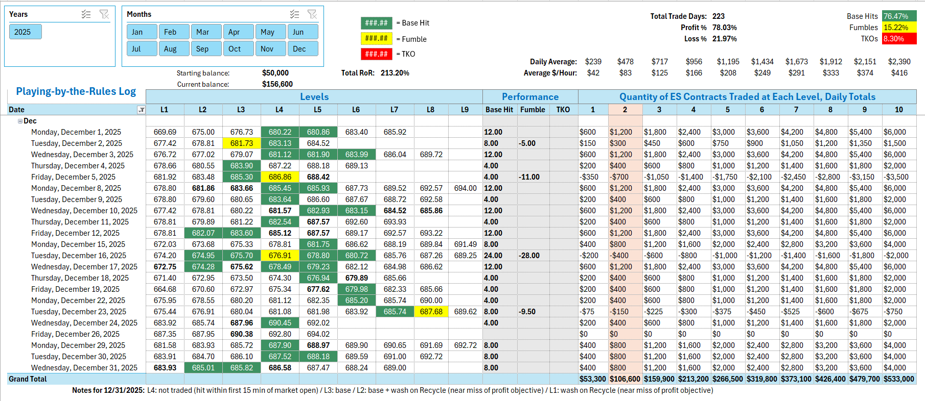The height and width of the screenshot is (401, 925).
Task: Collapse the Dec group in the Date column
Action: coord(20,121)
